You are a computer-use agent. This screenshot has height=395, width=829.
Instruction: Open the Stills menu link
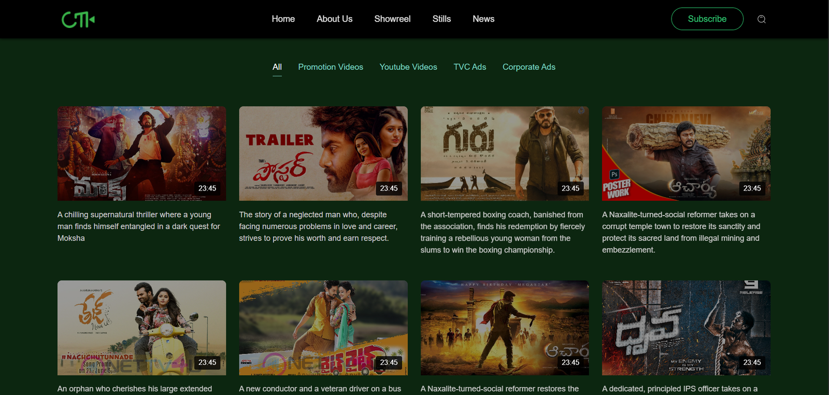pyautogui.click(x=441, y=19)
